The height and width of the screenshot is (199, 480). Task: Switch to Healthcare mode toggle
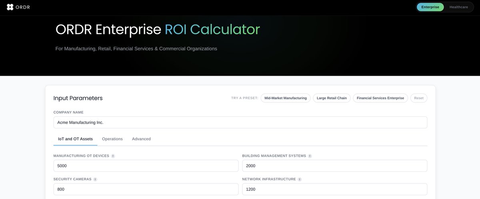pyautogui.click(x=458, y=7)
